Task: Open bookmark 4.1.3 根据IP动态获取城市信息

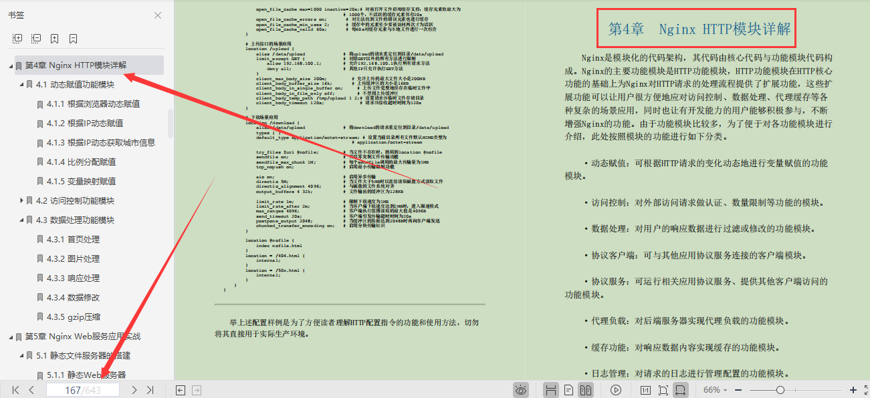Action: pyautogui.click(x=101, y=143)
